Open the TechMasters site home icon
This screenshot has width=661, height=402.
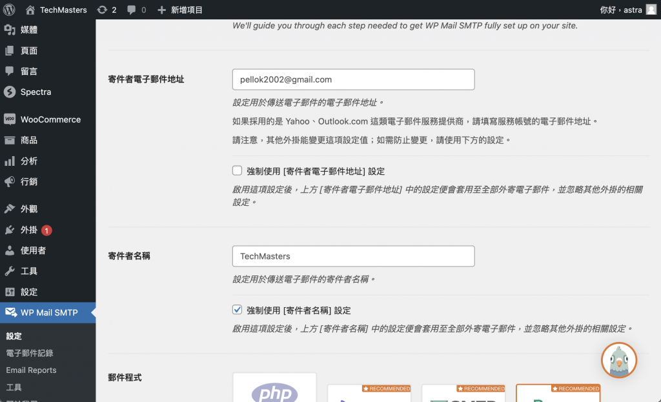point(30,10)
